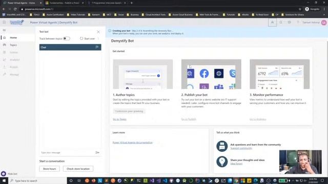Screen dimensions: 328x184
Task: Toggle Track between topics switch
Action: (x=67, y=39)
